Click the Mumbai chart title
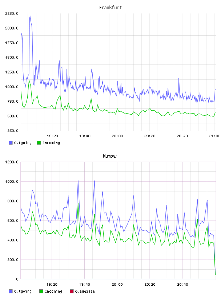This screenshot has height=297, width=221. [x=110, y=156]
